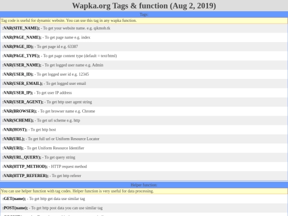Click description 'To get browser name e.g. Chrome'
The width and height of the screenshot is (288, 216).
[x=67, y=111]
